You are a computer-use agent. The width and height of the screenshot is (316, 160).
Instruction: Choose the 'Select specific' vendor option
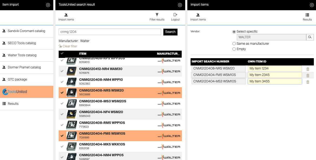234,32
